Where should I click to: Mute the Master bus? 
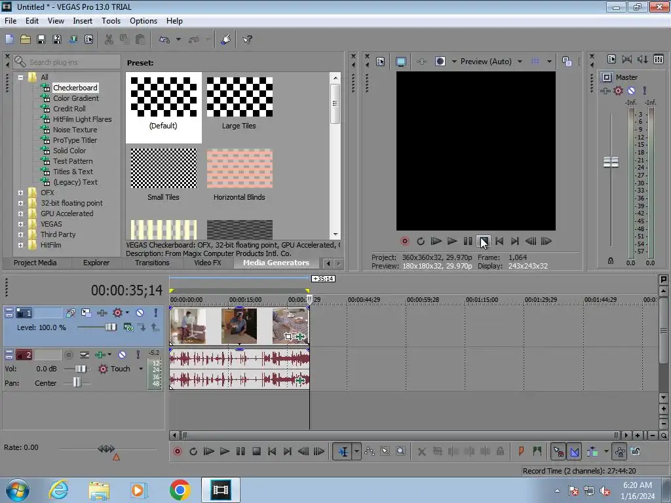(x=631, y=90)
